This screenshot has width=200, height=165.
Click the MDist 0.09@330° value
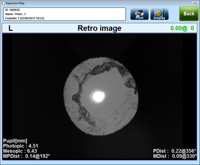click(x=175, y=156)
